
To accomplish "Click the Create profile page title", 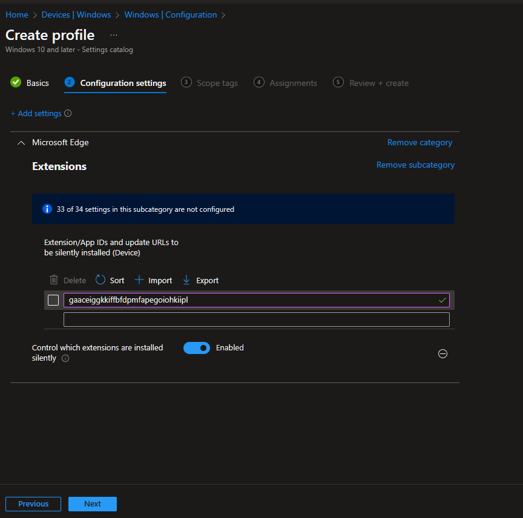I will (50, 35).
